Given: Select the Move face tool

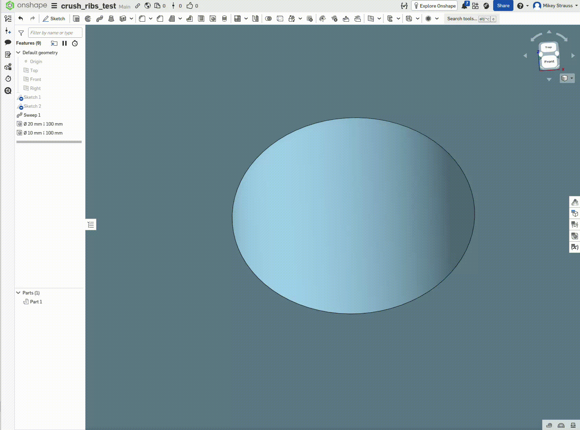Looking at the screenshot, I should pos(346,19).
